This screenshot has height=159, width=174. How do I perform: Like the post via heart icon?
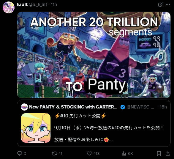tap(89, 153)
